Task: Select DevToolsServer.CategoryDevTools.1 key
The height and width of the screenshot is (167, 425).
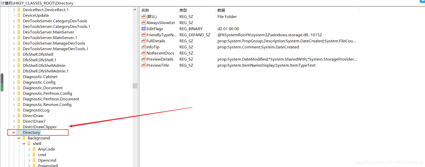Action: click(57, 26)
